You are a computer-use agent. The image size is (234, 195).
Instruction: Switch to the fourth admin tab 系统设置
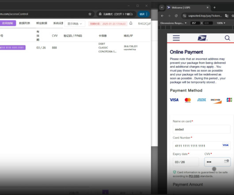(58, 23)
